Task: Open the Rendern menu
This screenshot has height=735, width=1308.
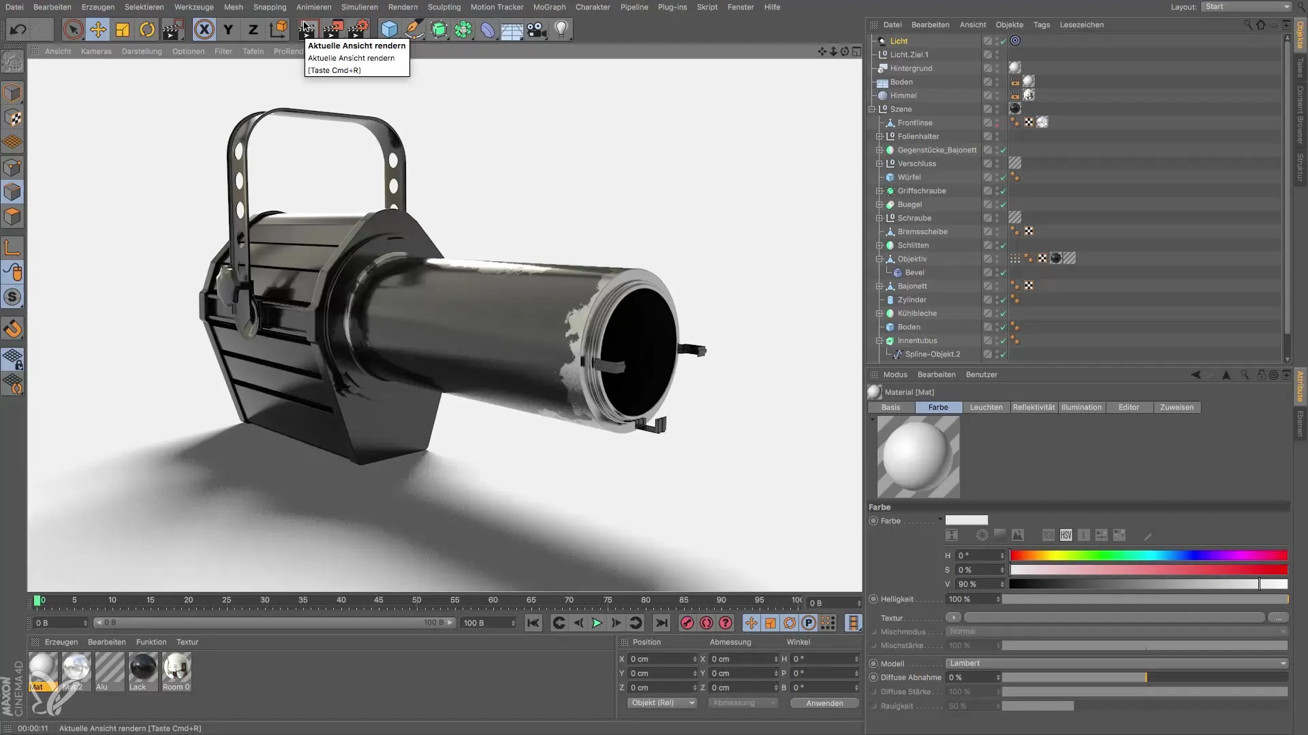Action: 403,7
